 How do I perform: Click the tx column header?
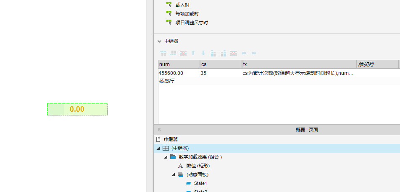[299, 64]
